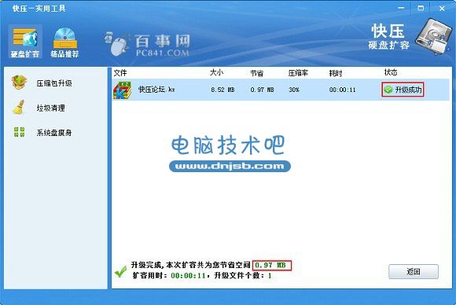Click the 0.97 MB saved value in the file row

[x=262, y=90]
